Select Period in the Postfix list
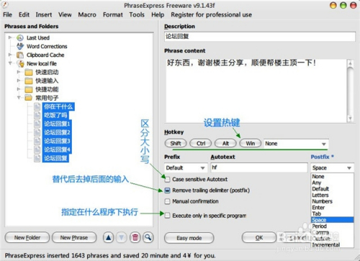Image resolution: width=360 pixels, height=261 pixels. pos(332,226)
